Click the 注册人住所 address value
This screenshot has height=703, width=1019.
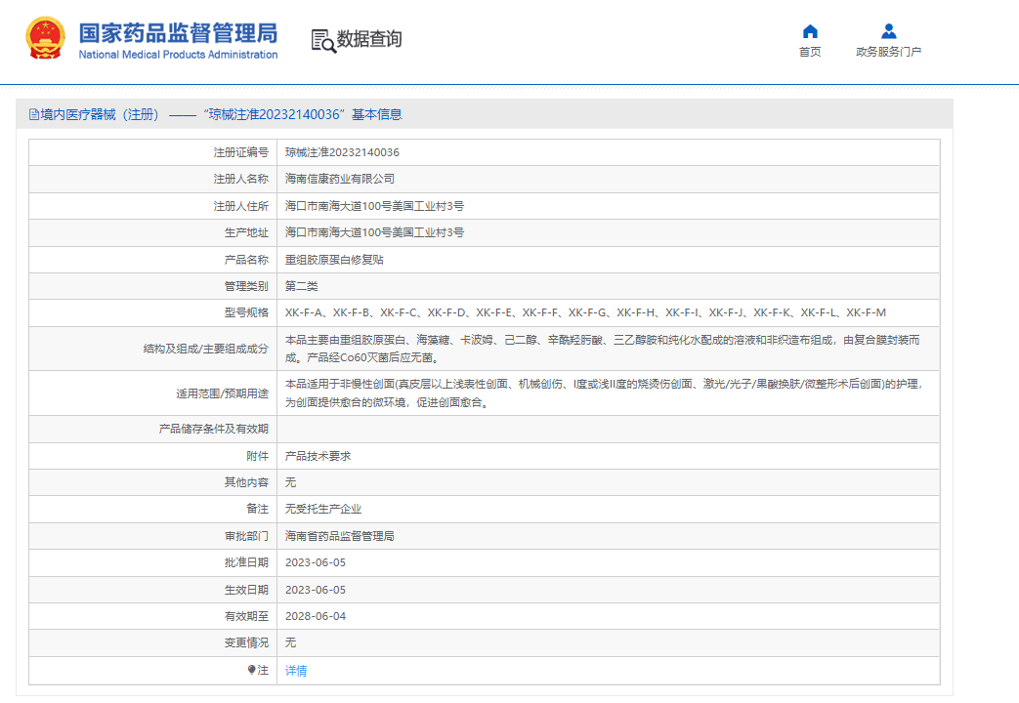pos(374,206)
